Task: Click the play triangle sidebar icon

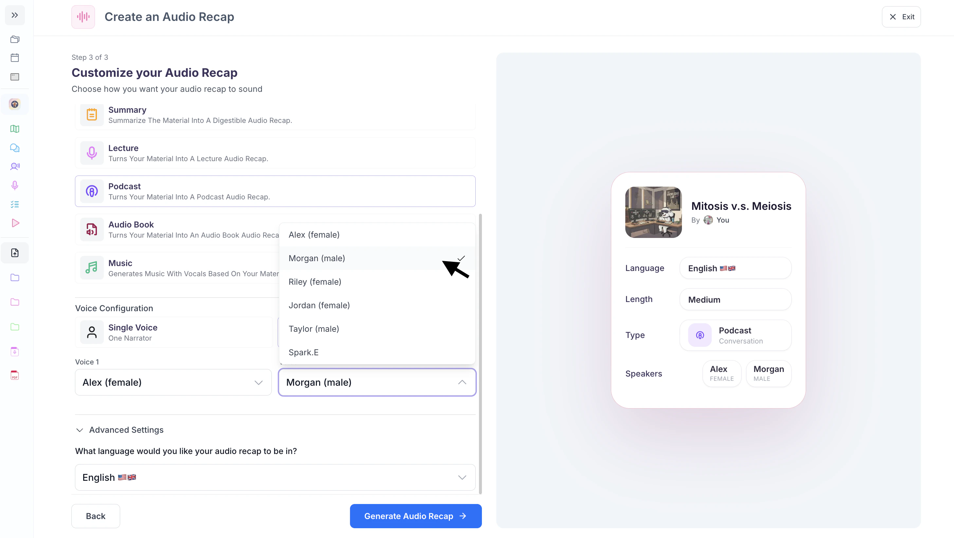Action: [15, 223]
